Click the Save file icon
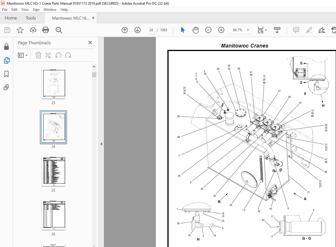The image size is (336, 247). 7,30
